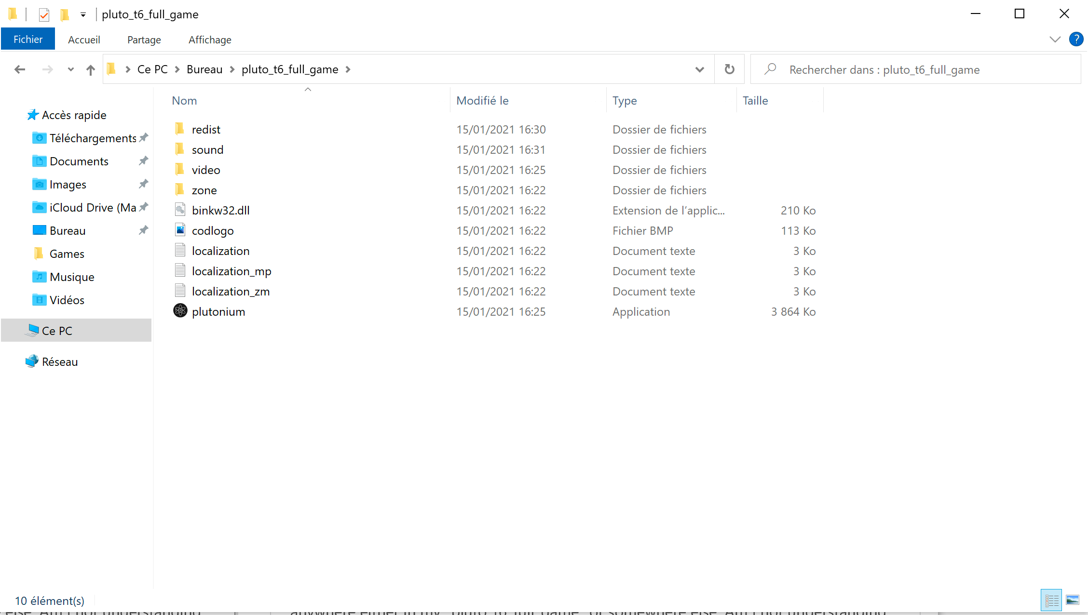
Task: Select the zone folder icon
Action: [180, 189]
